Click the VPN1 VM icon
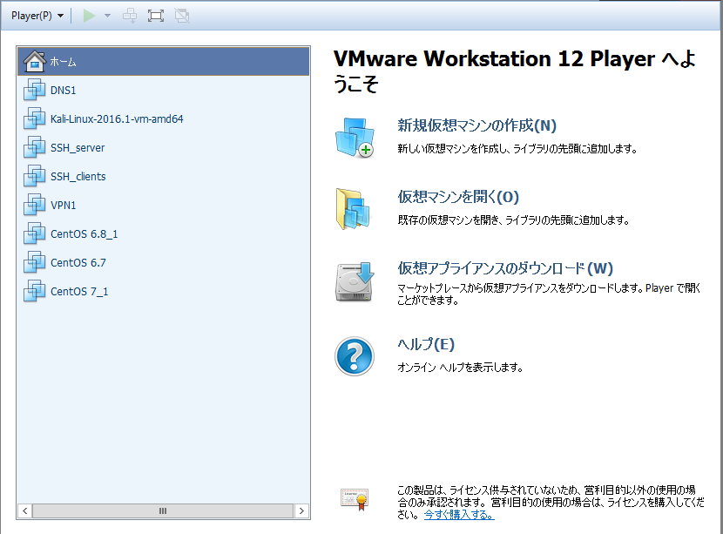This screenshot has height=534, width=723. [x=35, y=205]
